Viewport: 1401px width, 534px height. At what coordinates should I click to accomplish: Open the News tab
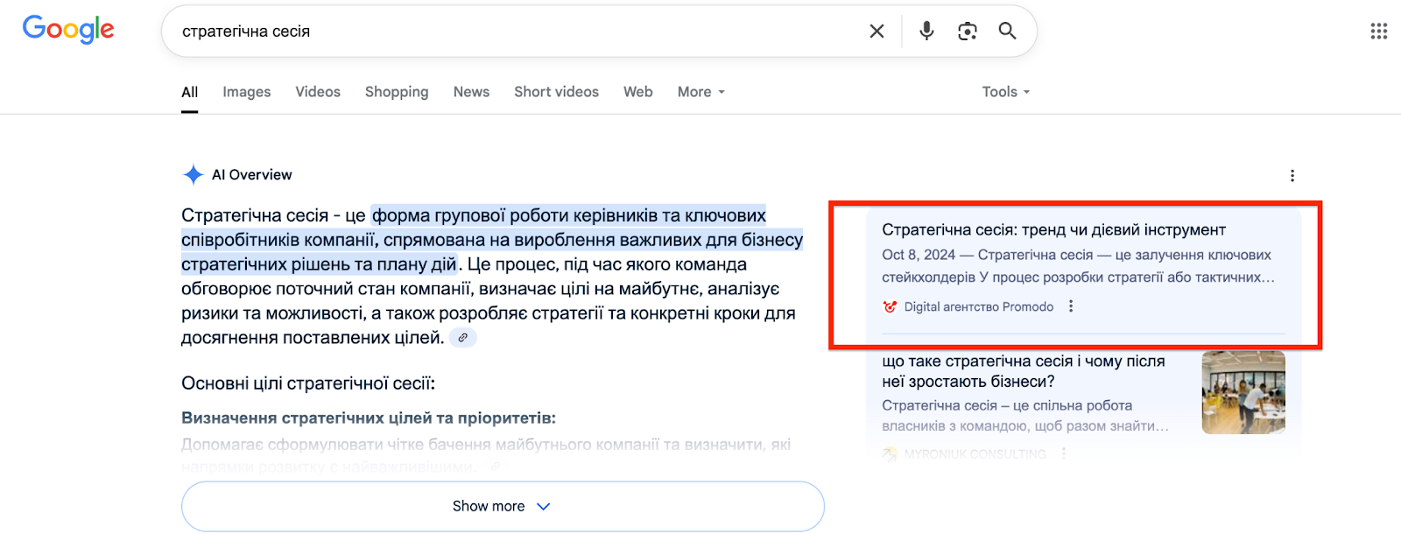(471, 92)
